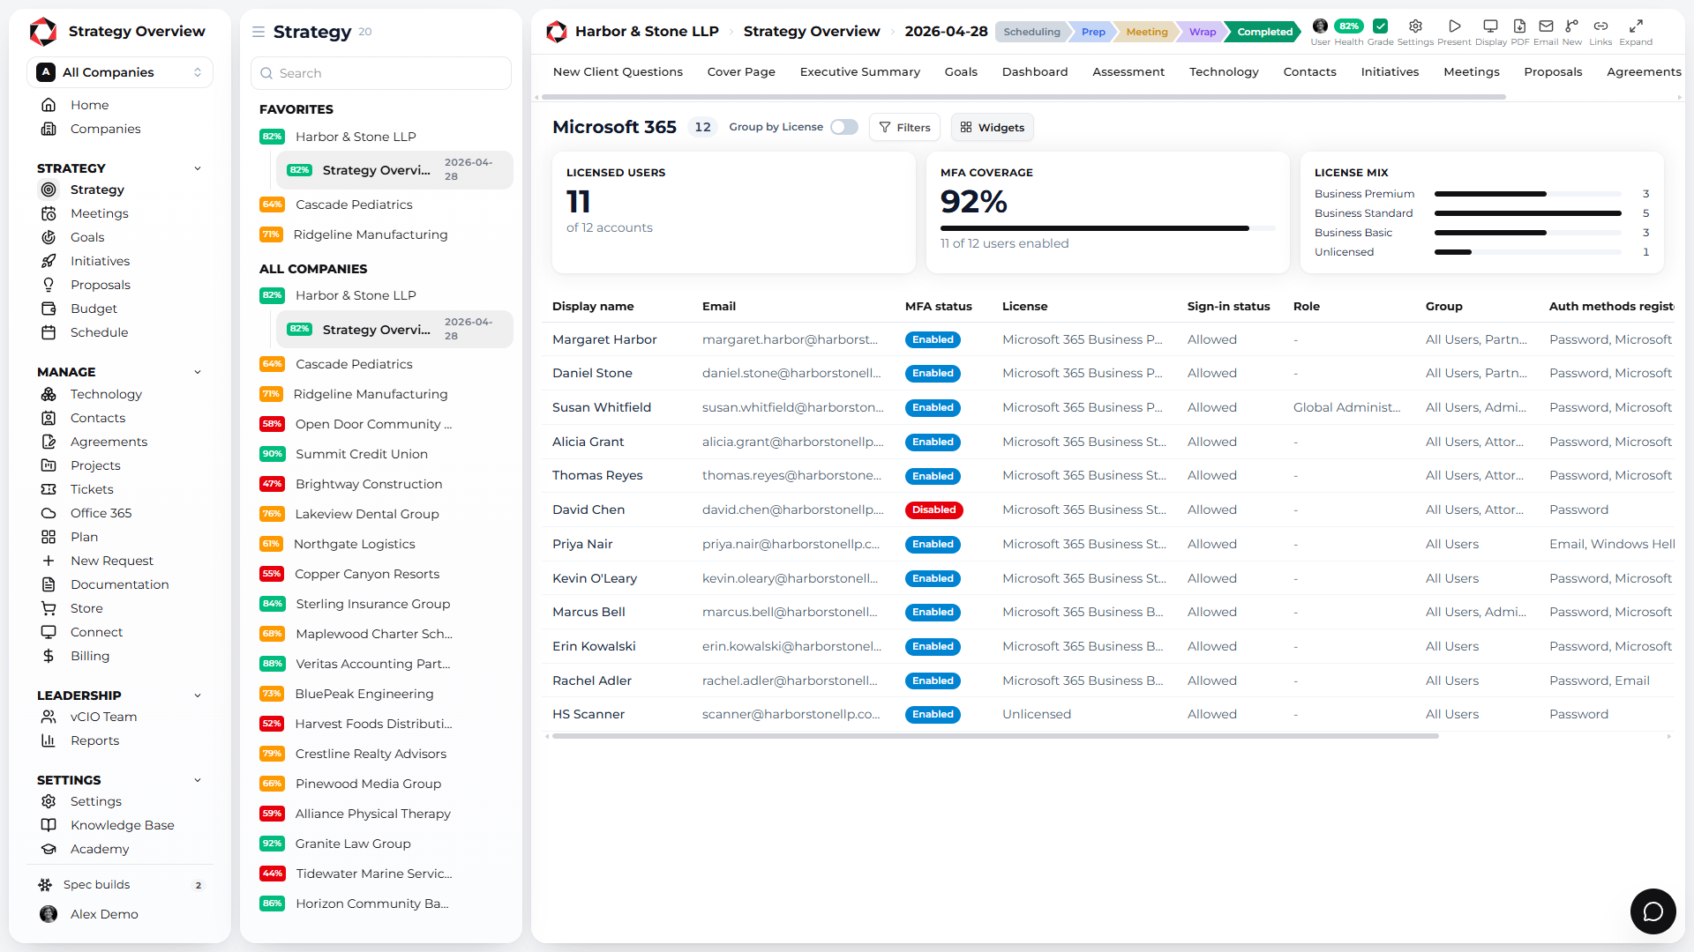Open the Links chain icon
Viewport: 1694px width, 952px height.
(x=1600, y=26)
